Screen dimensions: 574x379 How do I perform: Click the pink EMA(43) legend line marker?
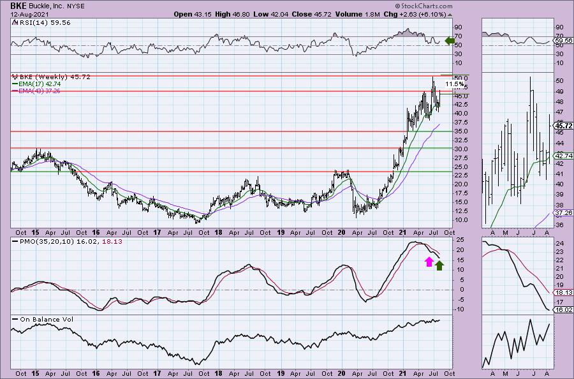[15, 91]
